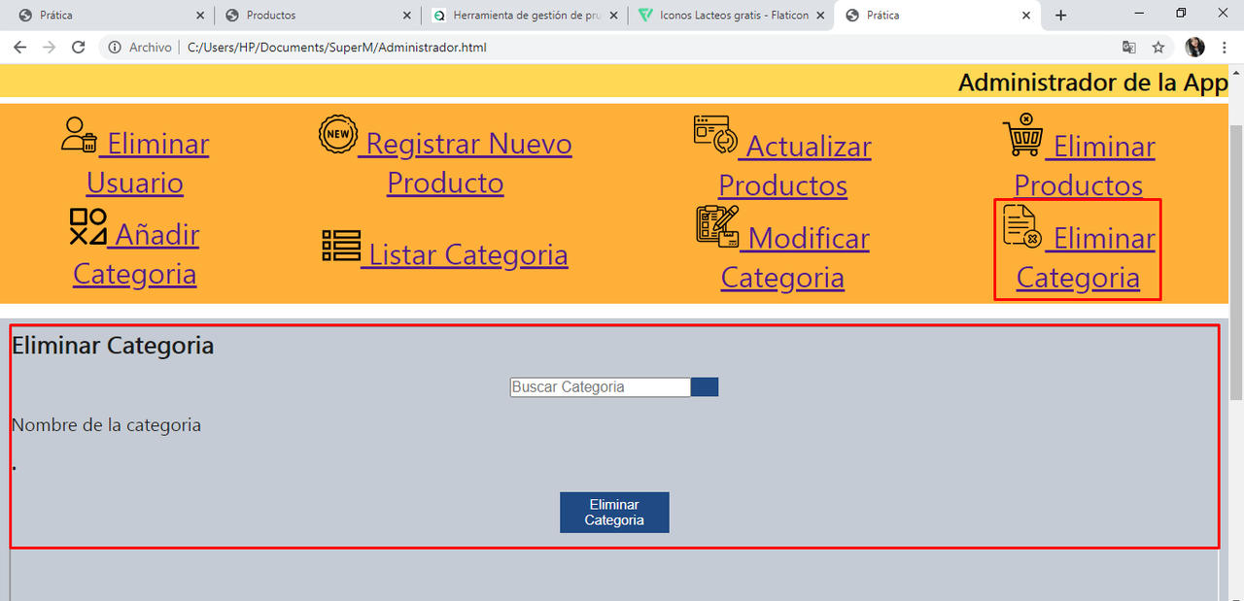Image resolution: width=1244 pixels, height=601 pixels.
Task: Click the vertical page scrollbar
Action: point(1236,262)
